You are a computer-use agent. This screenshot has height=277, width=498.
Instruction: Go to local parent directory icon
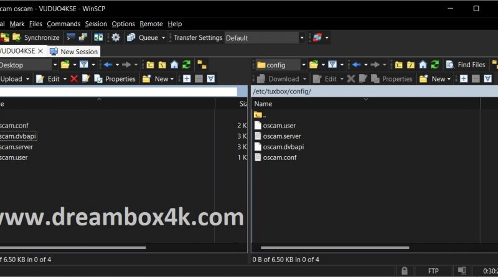pyautogui.click(x=150, y=65)
